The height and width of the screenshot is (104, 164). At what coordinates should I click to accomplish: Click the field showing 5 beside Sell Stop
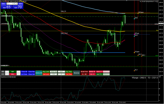pos(61,74)
